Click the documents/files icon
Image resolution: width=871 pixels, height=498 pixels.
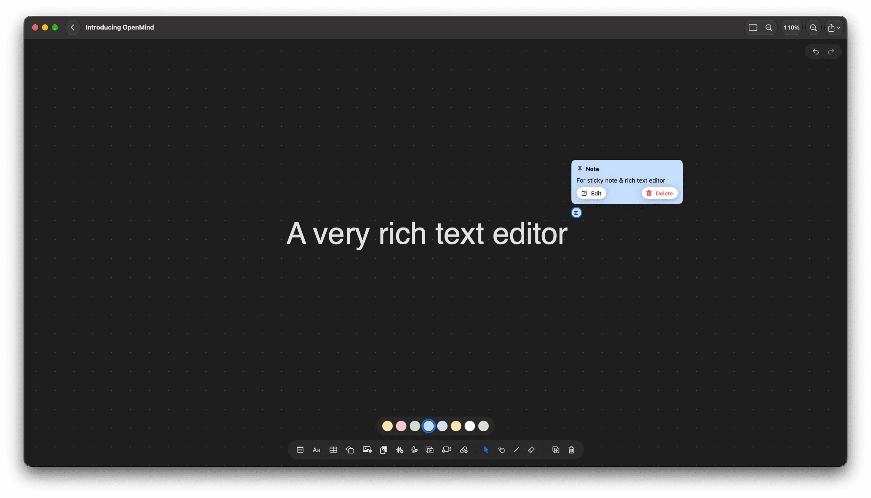(x=384, y=450)
